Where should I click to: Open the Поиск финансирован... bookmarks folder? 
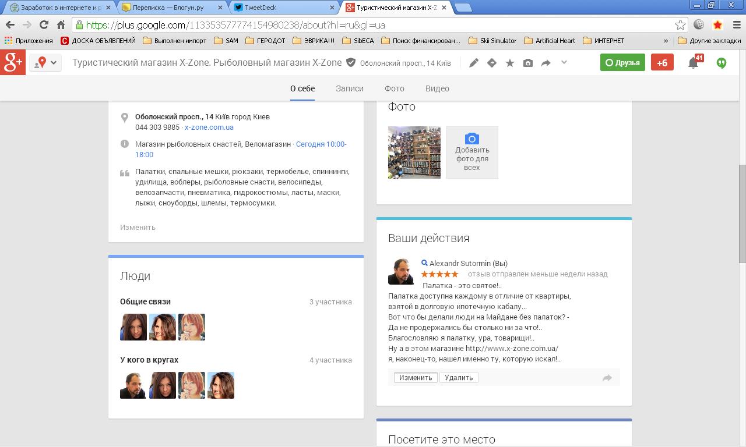(x=421, y=41)
